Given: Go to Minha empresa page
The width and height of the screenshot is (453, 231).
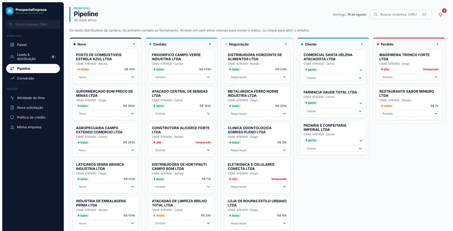Looking at the screenshot, I should click(33, 127).
